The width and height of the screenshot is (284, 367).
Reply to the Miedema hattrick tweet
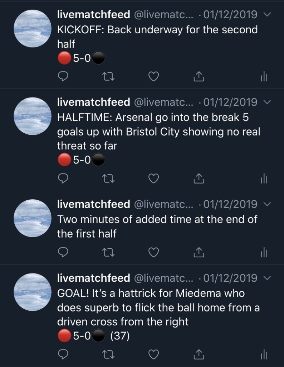tap(63, 354)
